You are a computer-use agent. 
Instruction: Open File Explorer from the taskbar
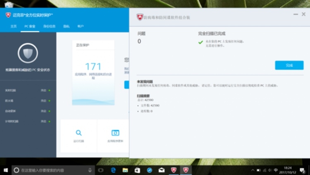[125, 170]
